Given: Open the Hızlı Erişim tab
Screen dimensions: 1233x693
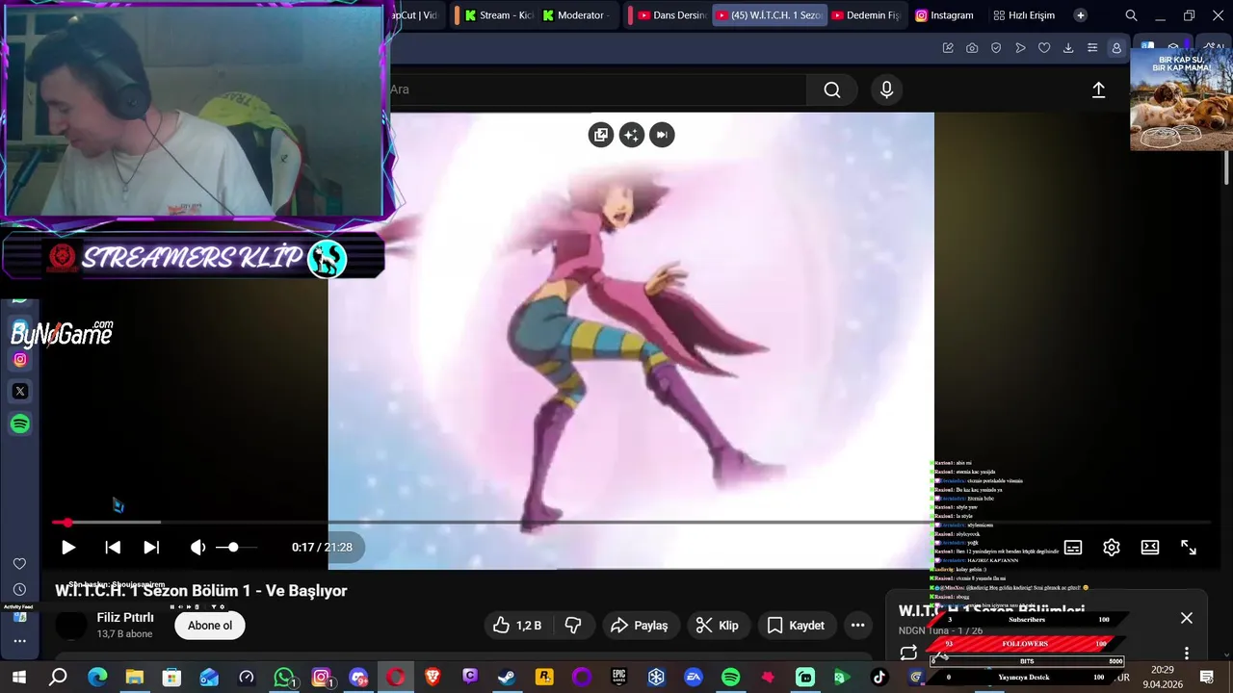Looking at the screenshot, I should pyautogui.click(x=1024, y=15).
